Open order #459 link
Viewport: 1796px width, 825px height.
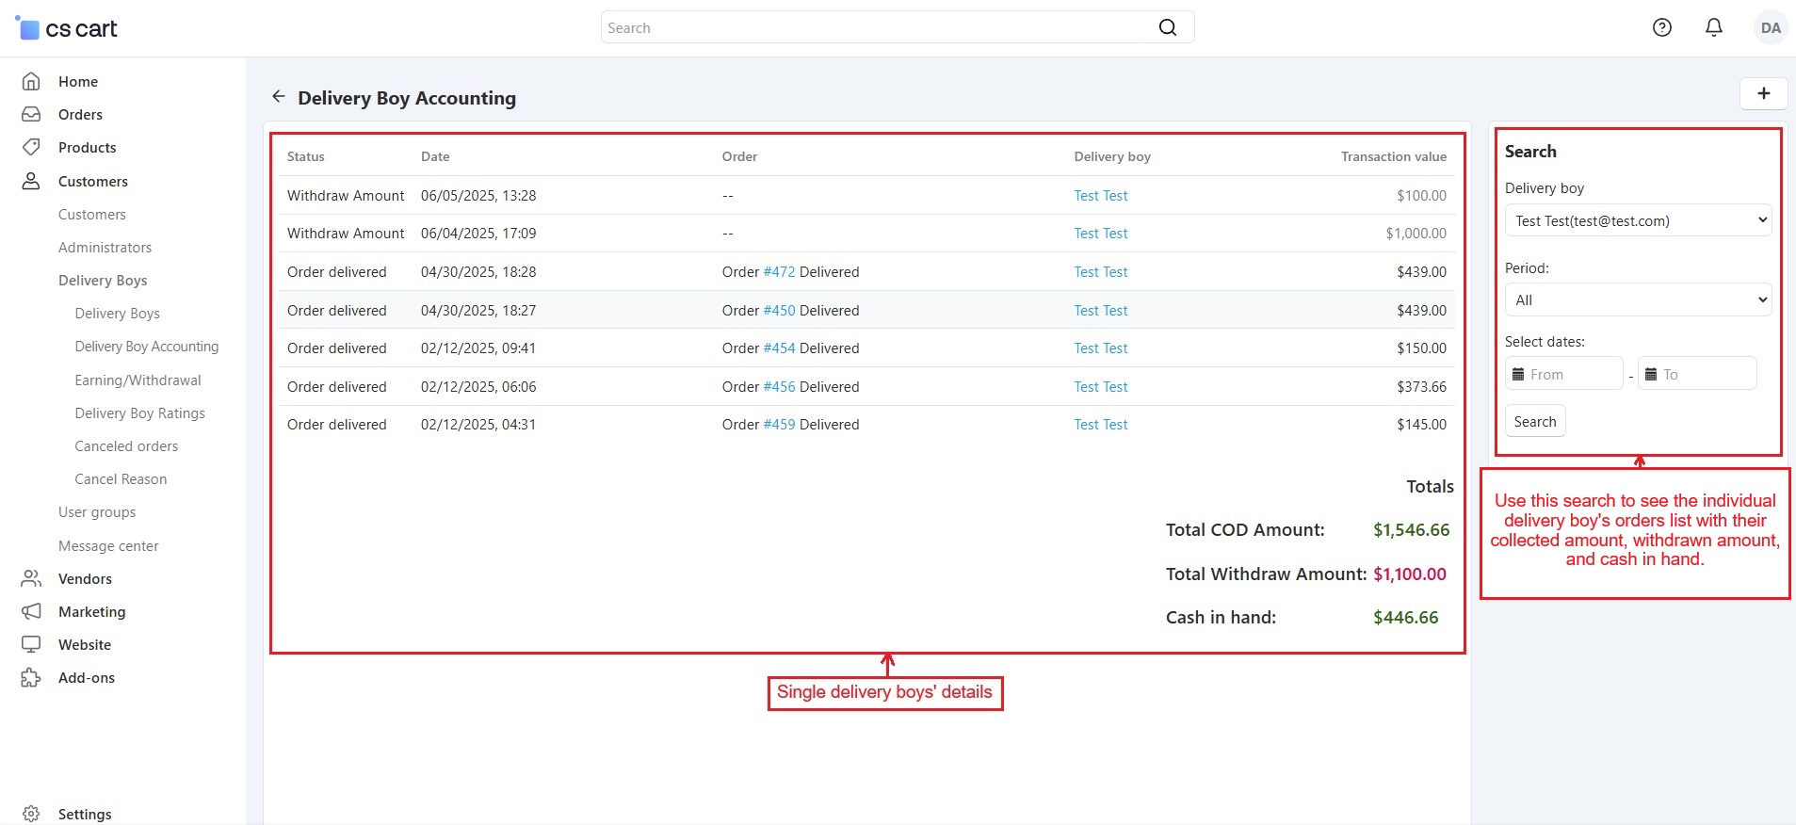pyautogui.click(x=779, y=425)
